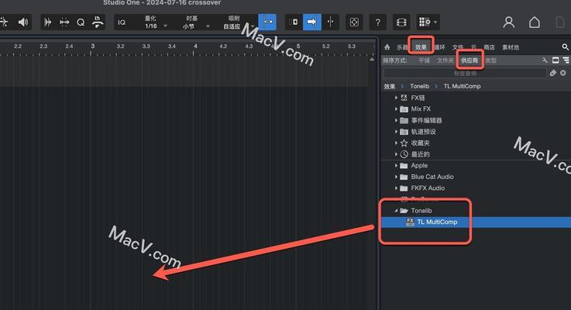571x310 pixels.
Task: Sort effects by 平铺 flat
Action: coord(425,60)
